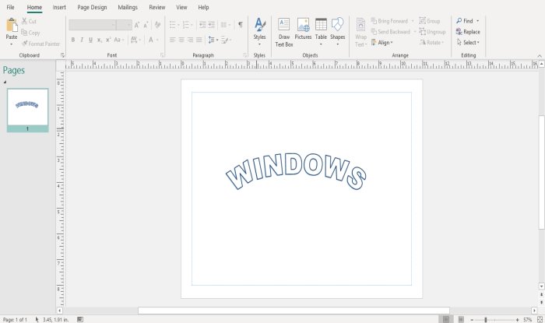Image resolution: width=545 pixels, height=323 pixels.
Task: Open the Character Spacing dropdown
Action: click(x=136, y=40)
